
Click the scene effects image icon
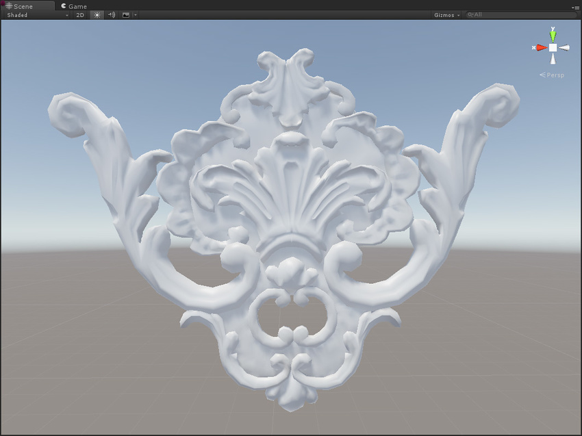(x=126, y=14)
